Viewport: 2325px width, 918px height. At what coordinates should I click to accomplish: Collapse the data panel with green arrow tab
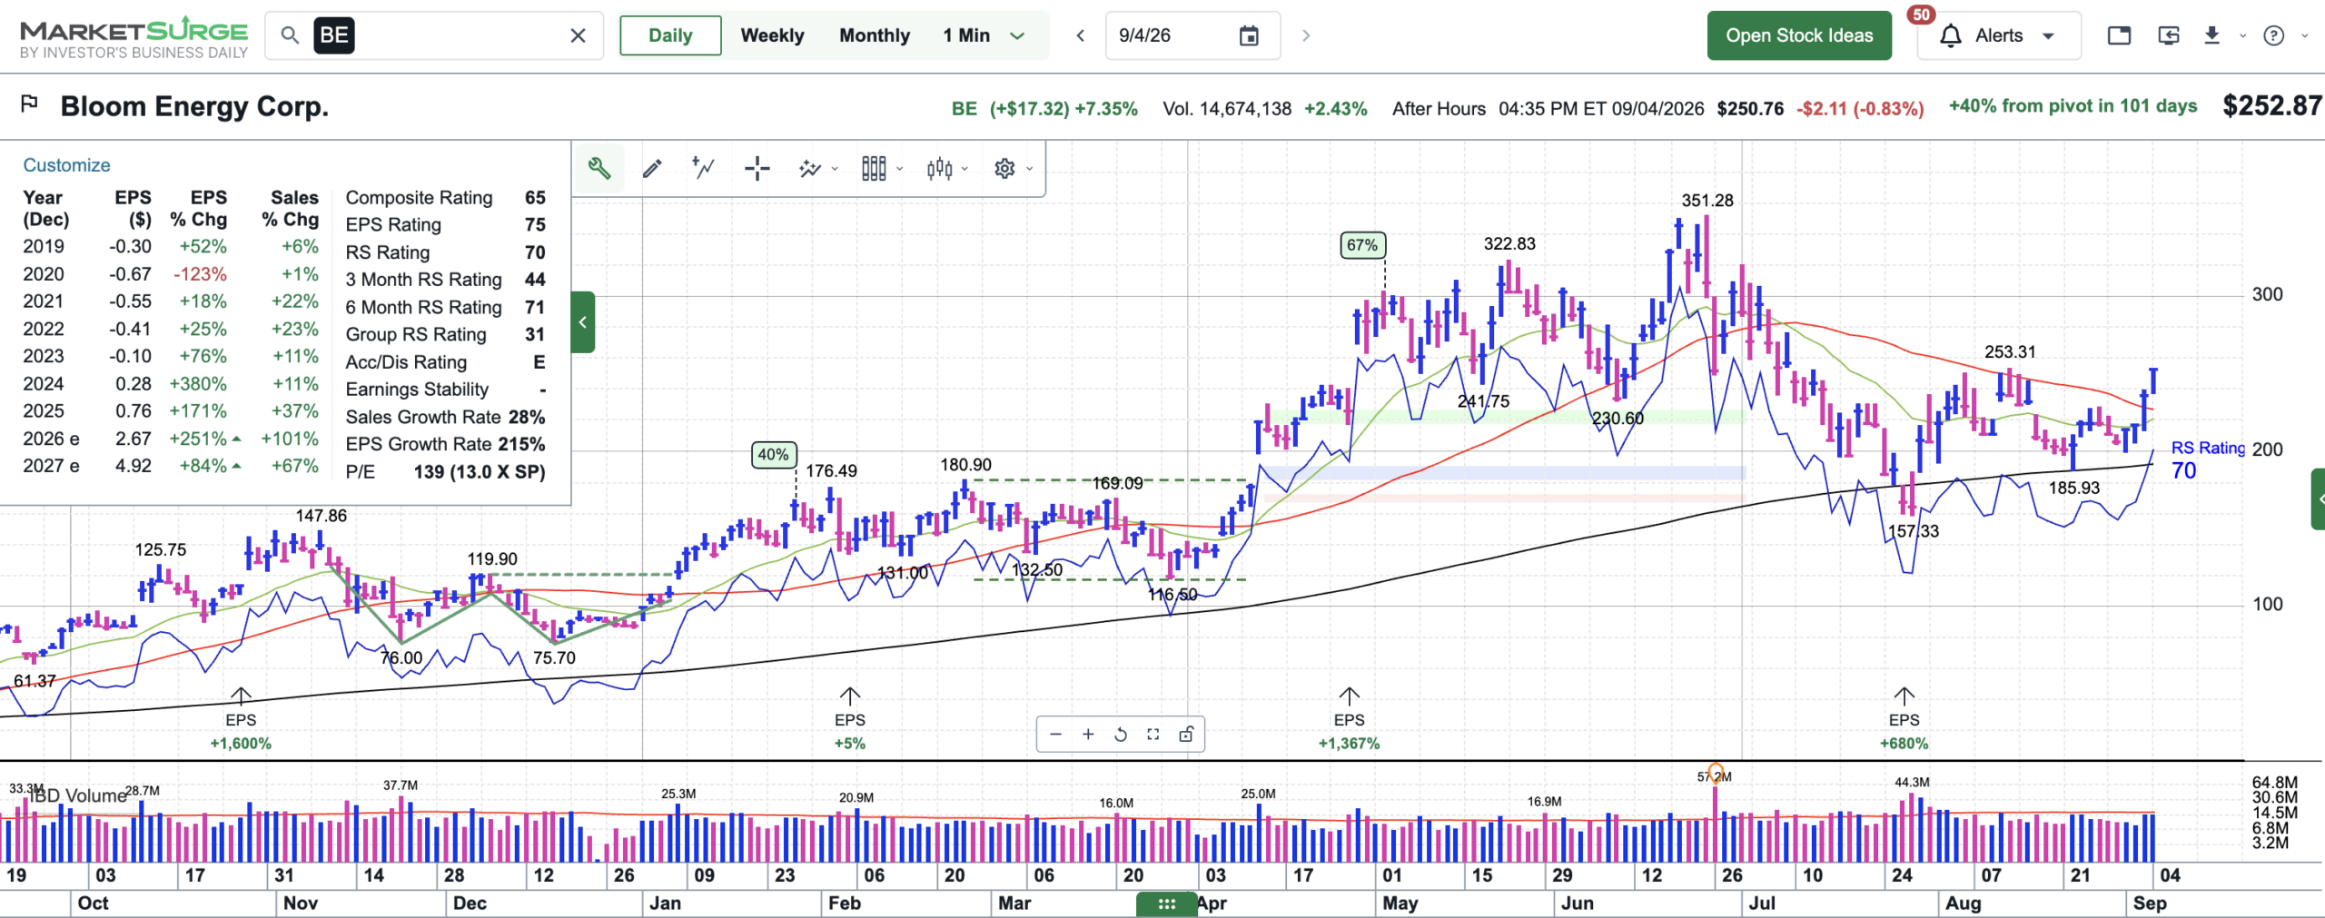click(x=583, y=321)
